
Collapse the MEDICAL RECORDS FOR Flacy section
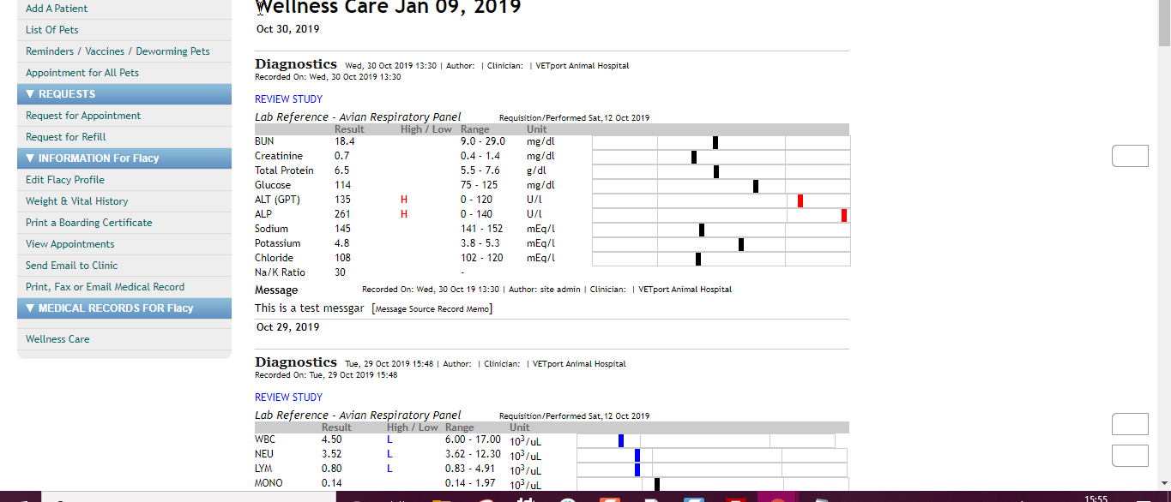124,308
